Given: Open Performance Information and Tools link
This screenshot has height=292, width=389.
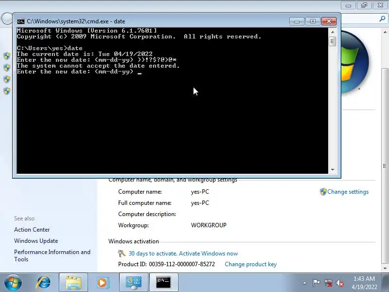Looking at the screenshot, I should [x=52, y=255].
